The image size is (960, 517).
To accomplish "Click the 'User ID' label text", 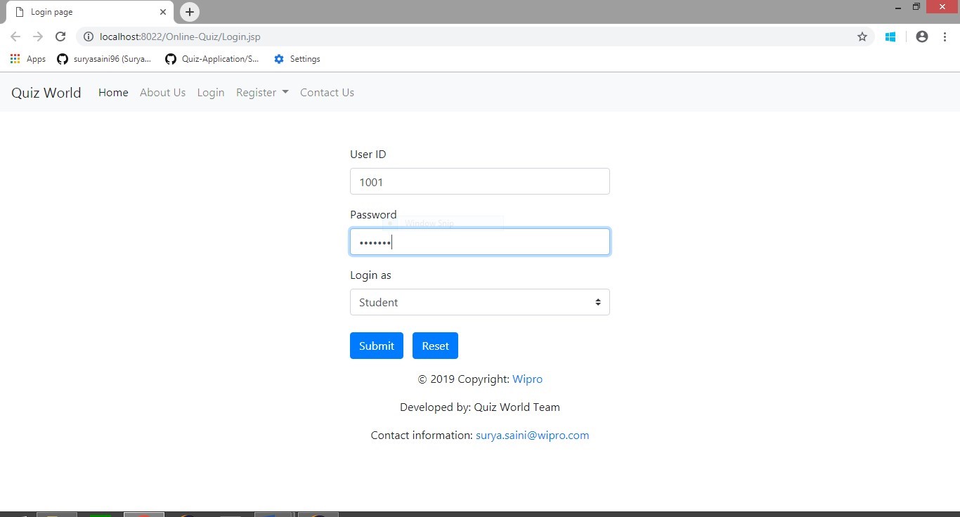I will pyautogui.click(x=368, y=155).
